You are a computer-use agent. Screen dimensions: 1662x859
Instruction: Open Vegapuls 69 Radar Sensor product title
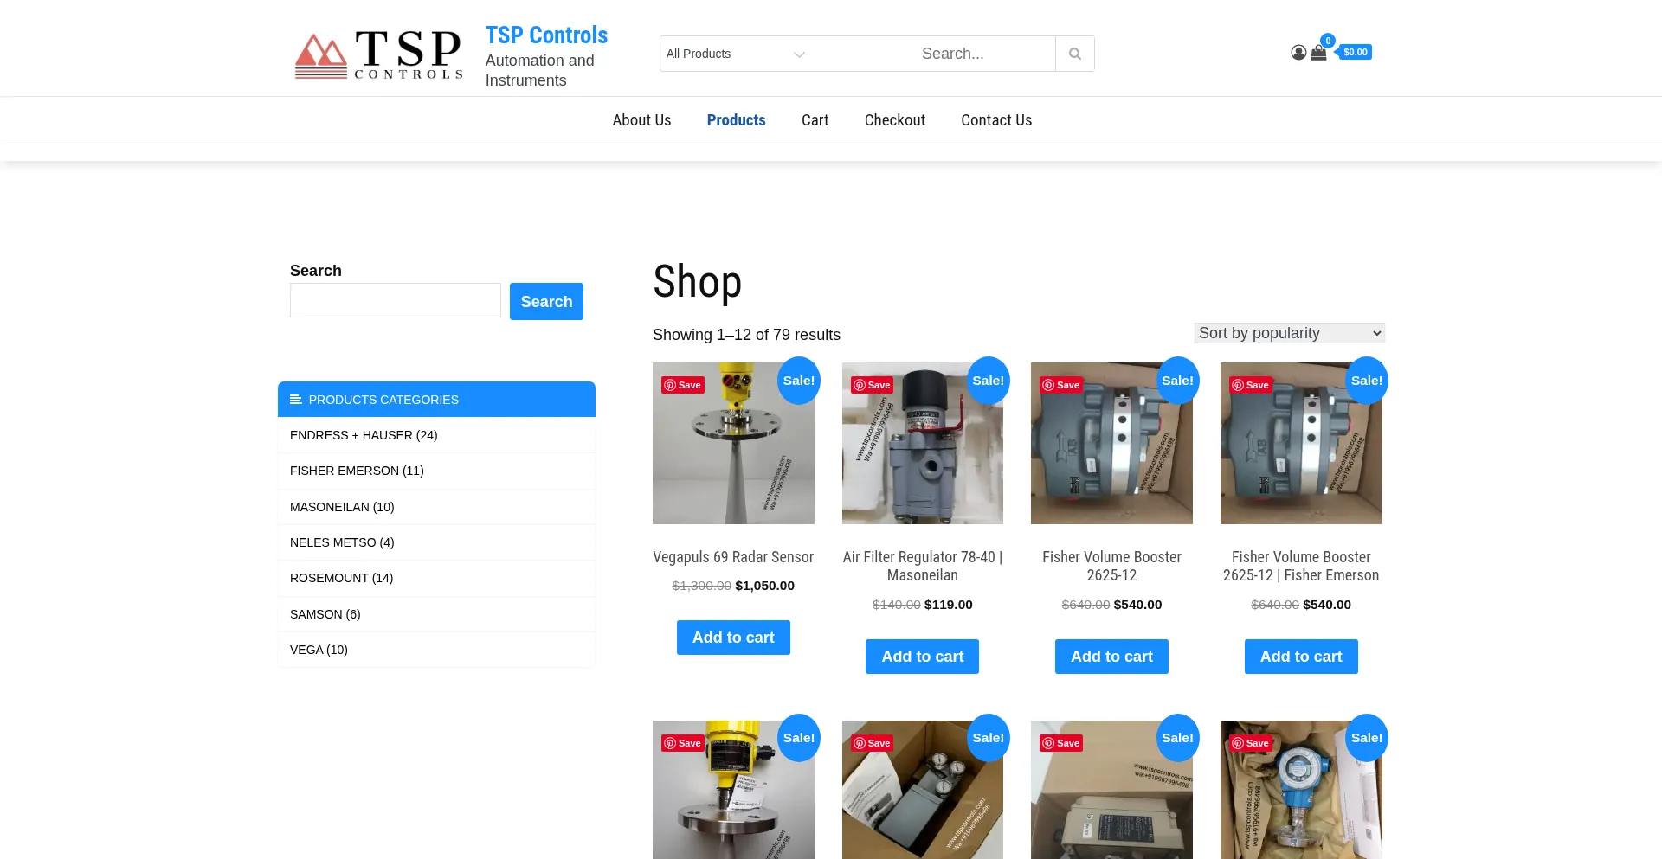[x=733, y=557]
